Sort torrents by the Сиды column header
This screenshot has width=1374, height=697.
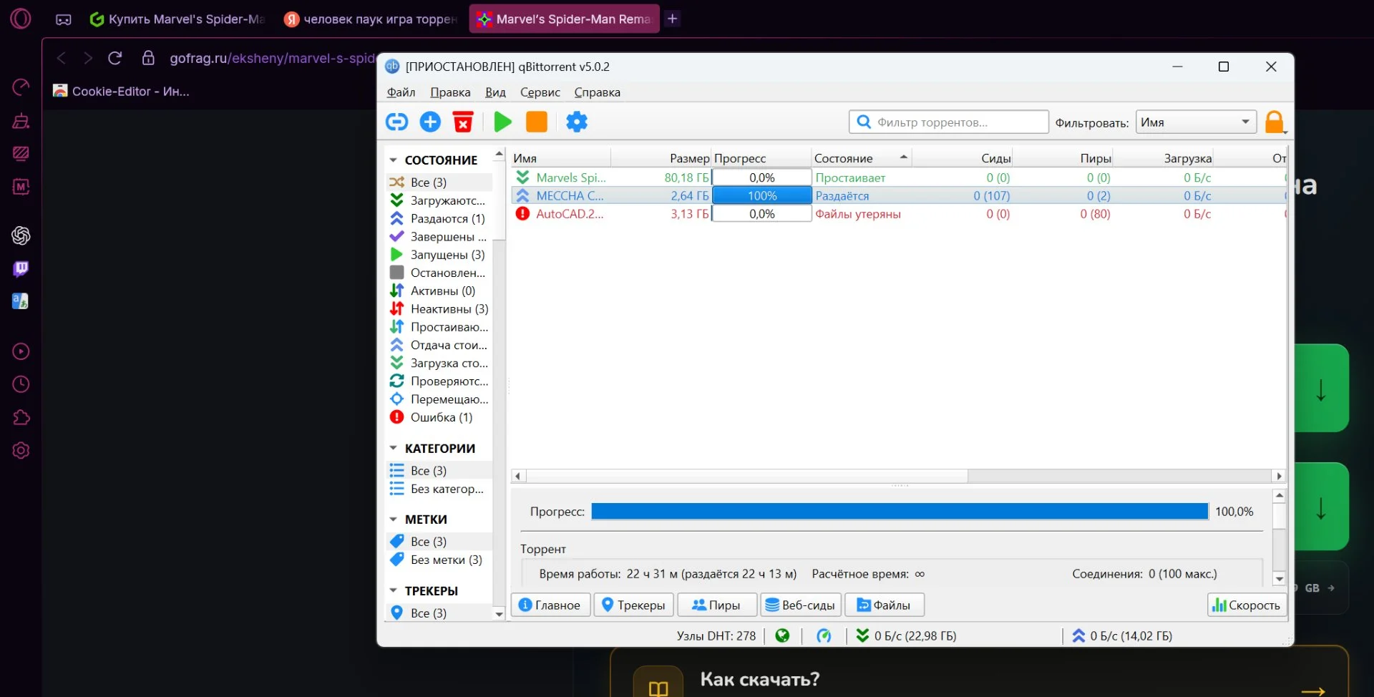[963, 158]
